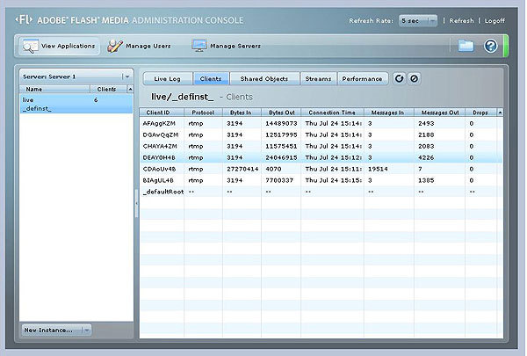The image size is (527, 356).
Task: Select the live _definst_ application instance
Action: [76, 104]
